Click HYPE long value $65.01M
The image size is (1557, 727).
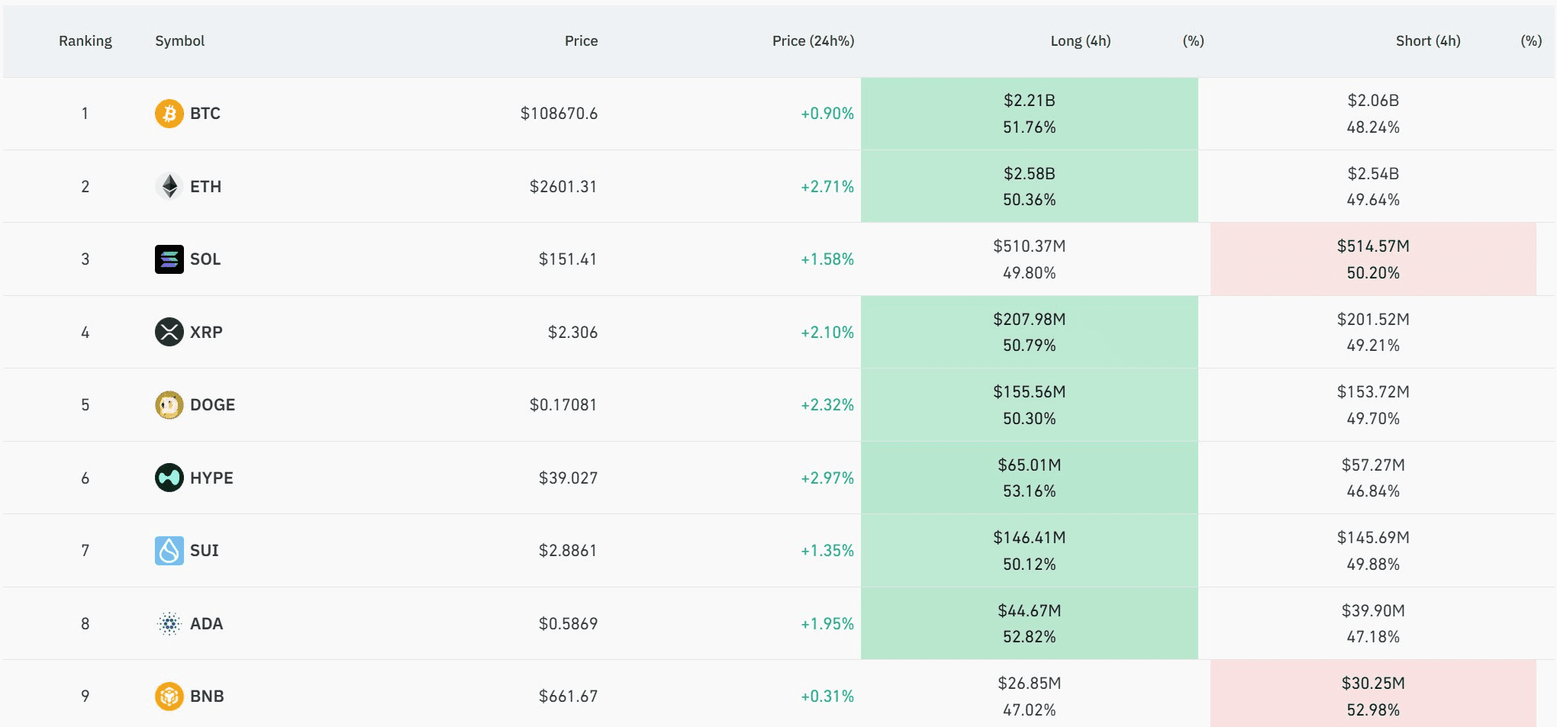point(1029,465)
